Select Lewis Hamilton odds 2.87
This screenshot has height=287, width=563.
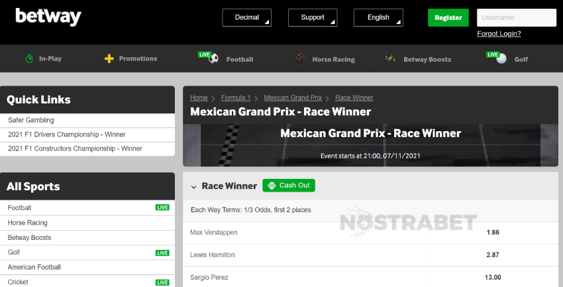493,255
